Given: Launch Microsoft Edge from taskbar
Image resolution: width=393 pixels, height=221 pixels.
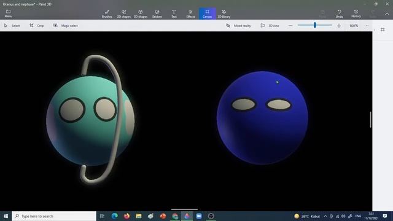Looking at the screenshot, I should tap(115, 216).
